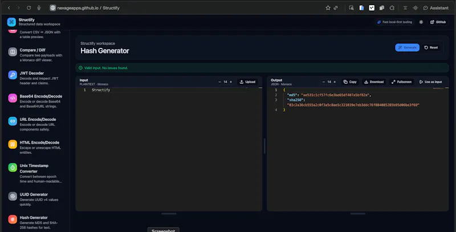The height and width of the screenshot is (232, 456).
Task: Click the Input panel bottom resize handle
Action: click(169, 214)
